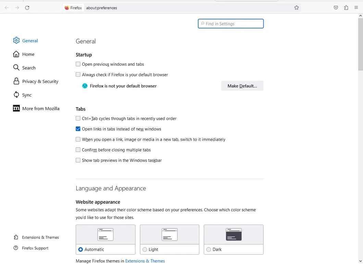Click the Make Default... button
Viewport: 363px width, 264px height.
coord(242,86)
